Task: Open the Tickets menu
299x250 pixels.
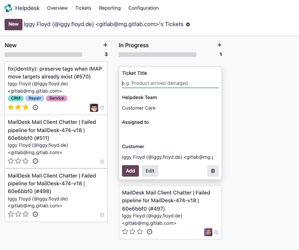Action: tap(83, 8)
